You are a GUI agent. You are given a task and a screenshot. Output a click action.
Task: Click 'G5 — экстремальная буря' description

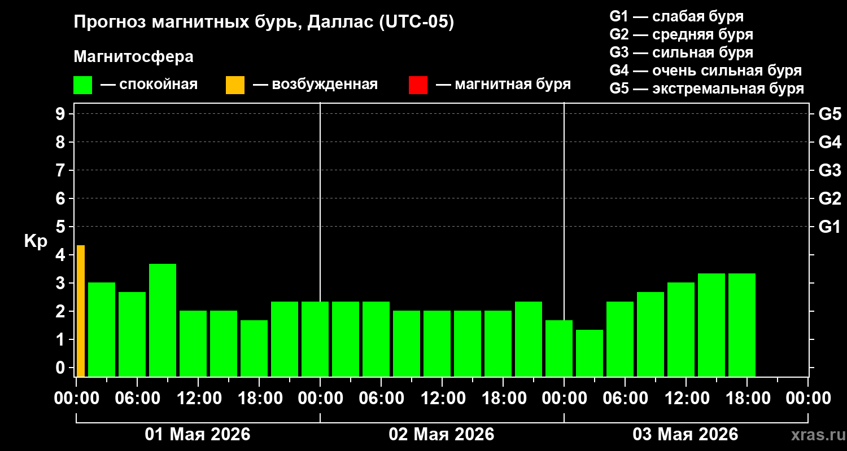[x=707, y=89]
